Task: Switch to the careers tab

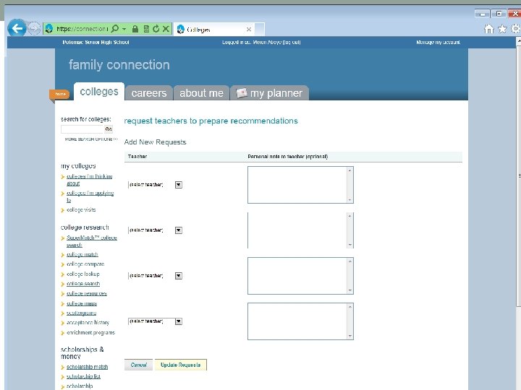Action: 149,93
